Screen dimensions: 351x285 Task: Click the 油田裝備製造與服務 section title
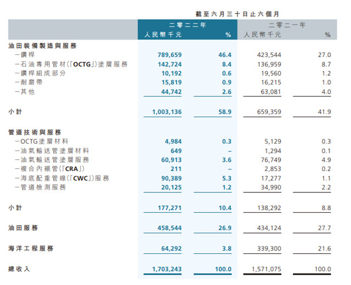coord(42,46)
